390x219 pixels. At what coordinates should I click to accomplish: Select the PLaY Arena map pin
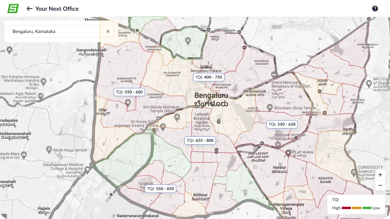288,153
